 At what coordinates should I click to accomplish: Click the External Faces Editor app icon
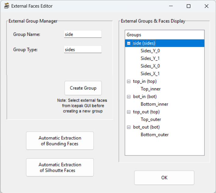pos(6,6)
